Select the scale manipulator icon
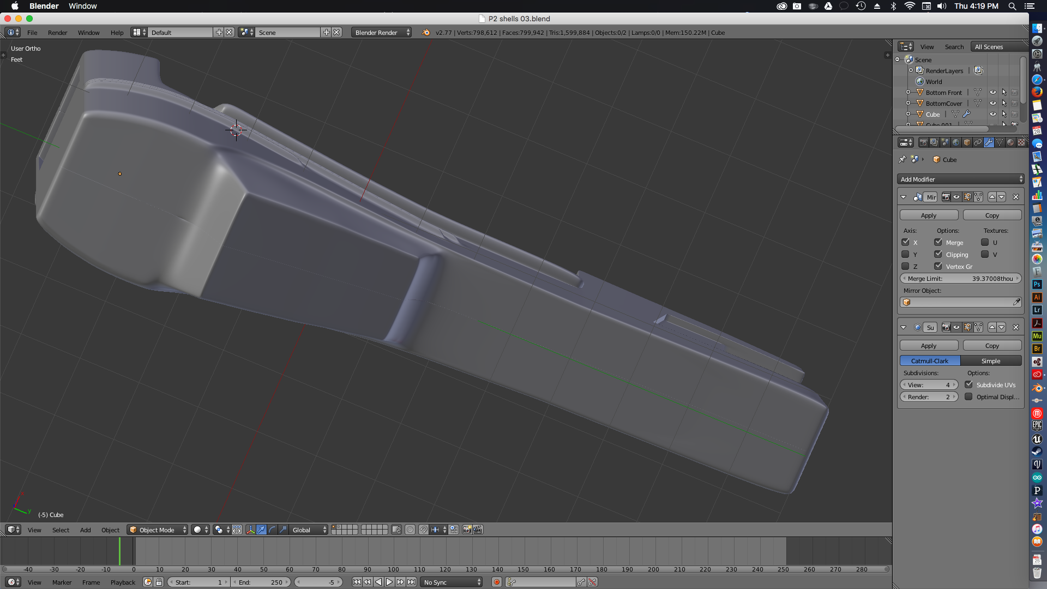 [283, 530]
